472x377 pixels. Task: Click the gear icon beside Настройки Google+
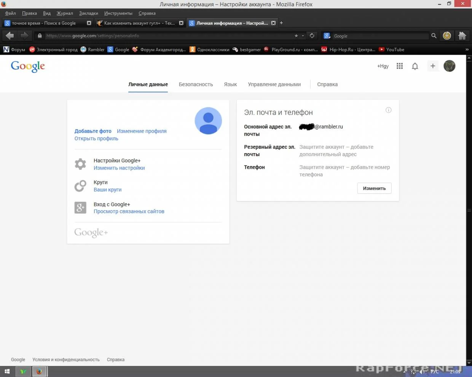(80, 164)
